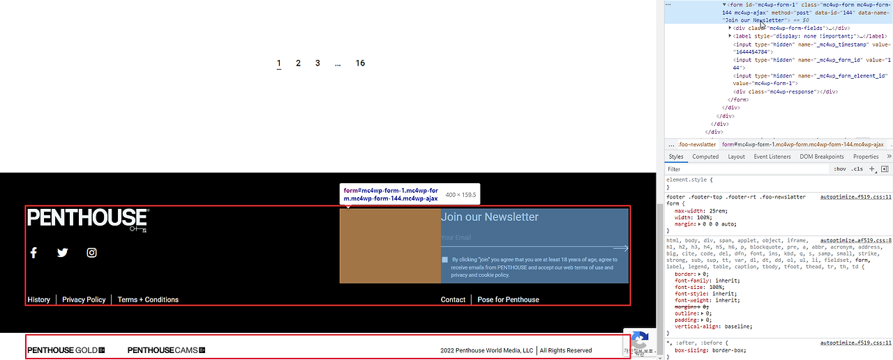Image resolution: width=893 pixels, height=360 pixels.
Task: Select the .foo-newslatter breadcrumb
Action: coord(697,144)
